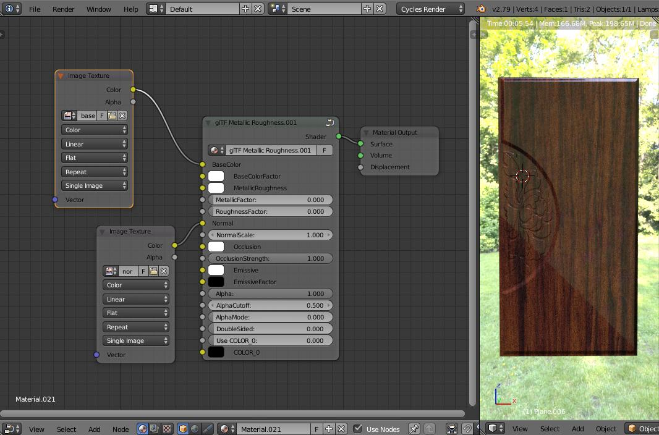Open Repeat extension dropdown on base node
Screen dimensions: 659x435
[x=95, y=172]
